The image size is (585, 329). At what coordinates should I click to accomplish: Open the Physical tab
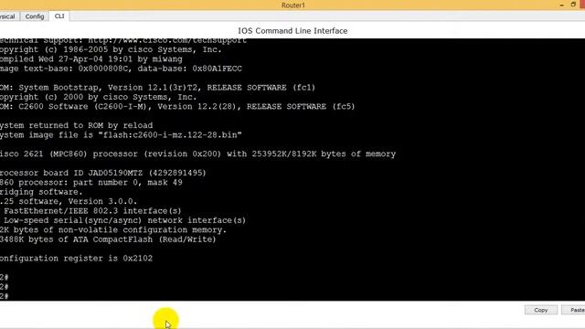pyautogui.click(x=8, y=16)
